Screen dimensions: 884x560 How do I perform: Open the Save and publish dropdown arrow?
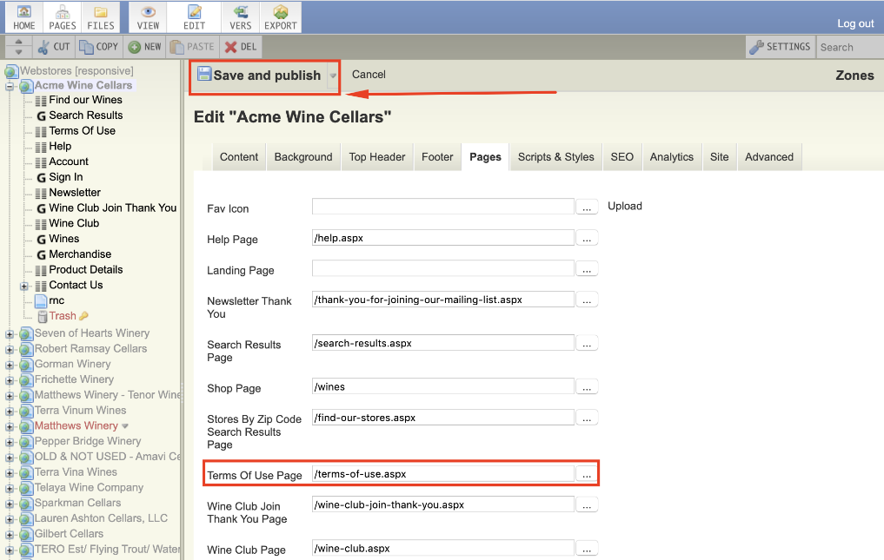pos(333,76)
